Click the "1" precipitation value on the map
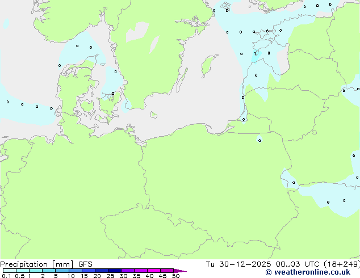Image resolution: width=360 pixels, height=278 pixels. pyautogui.click(x=256, y=54)
